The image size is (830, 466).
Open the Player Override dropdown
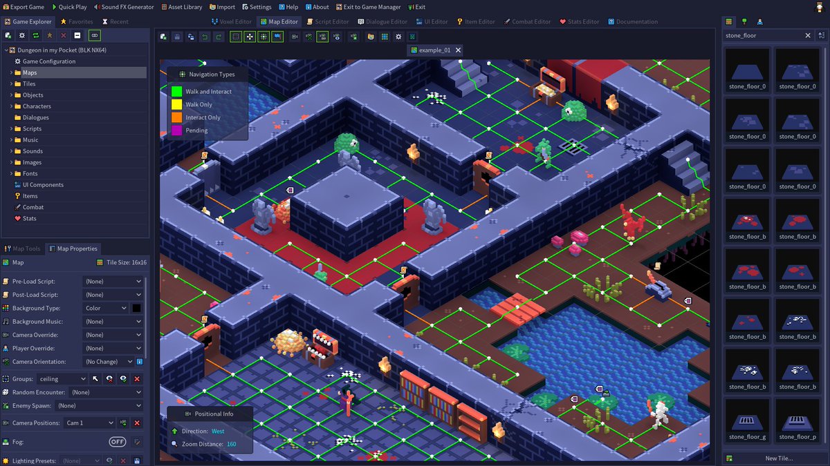click(x=113, y=348)
